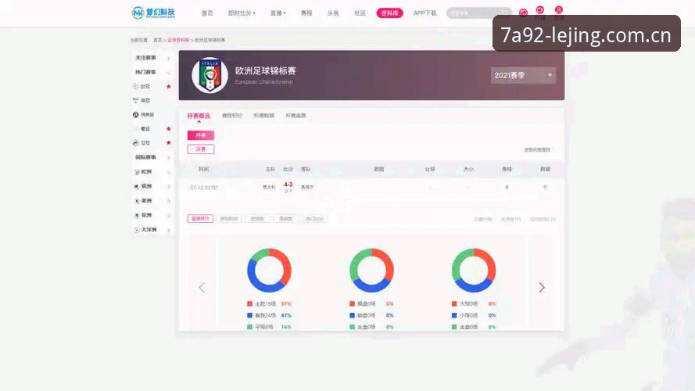Click the 欧洲 region map icon
695x391 pixels.
(137, 172)
